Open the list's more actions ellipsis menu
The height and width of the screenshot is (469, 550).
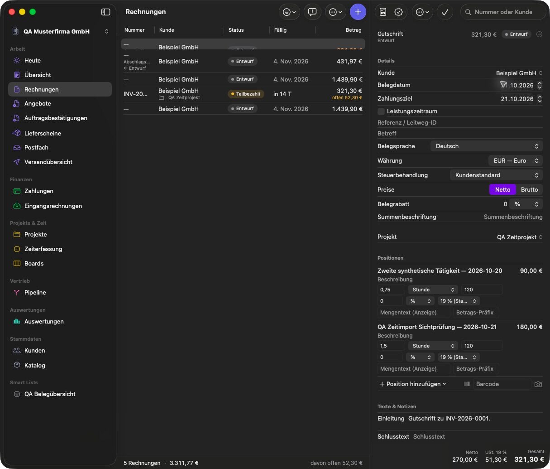(335, 12)
